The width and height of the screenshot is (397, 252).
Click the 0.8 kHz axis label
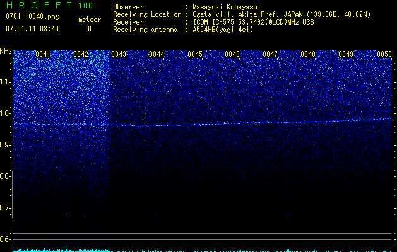coord(5,176)
